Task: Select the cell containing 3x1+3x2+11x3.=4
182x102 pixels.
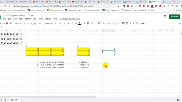Action: tap(11, 34)
